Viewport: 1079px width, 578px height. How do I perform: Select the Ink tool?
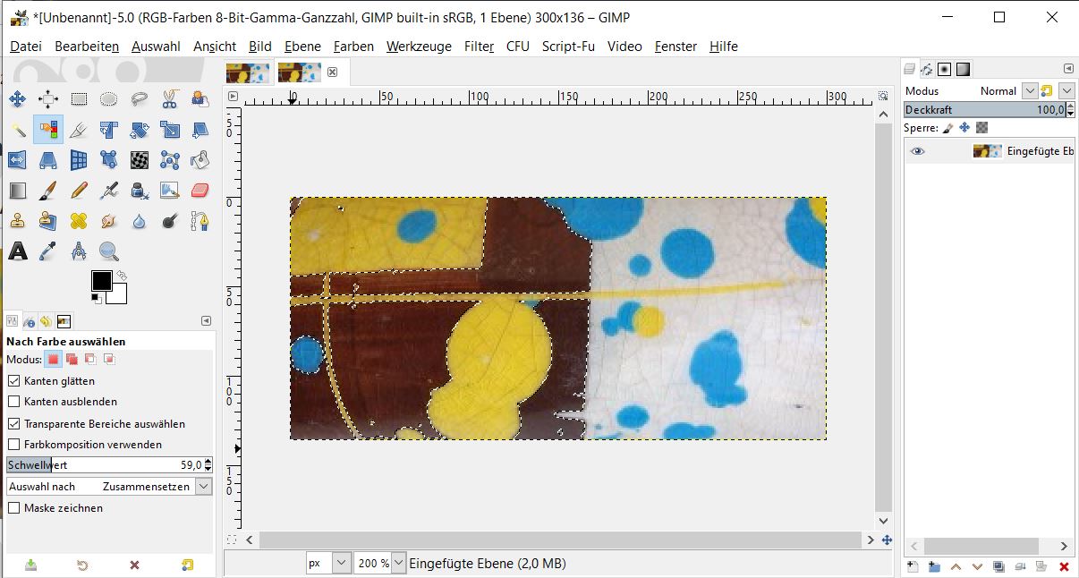point(140,191)
